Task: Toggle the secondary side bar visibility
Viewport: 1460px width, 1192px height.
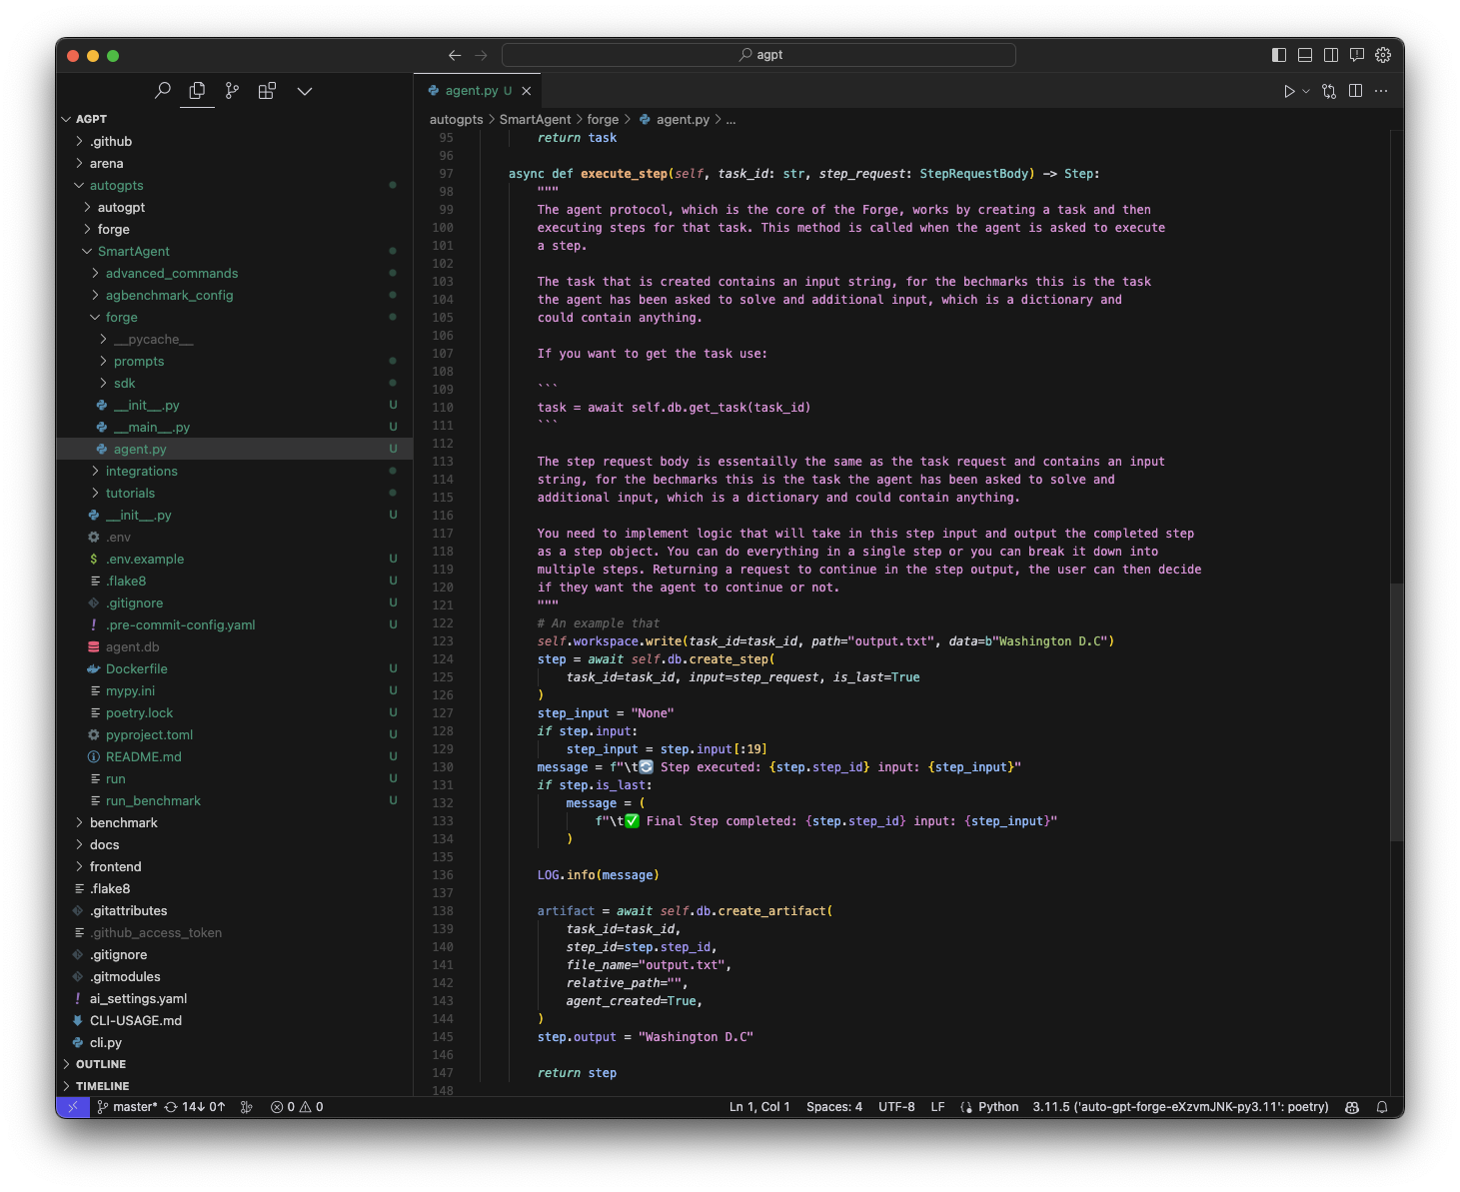Action: coord(1331,55)
